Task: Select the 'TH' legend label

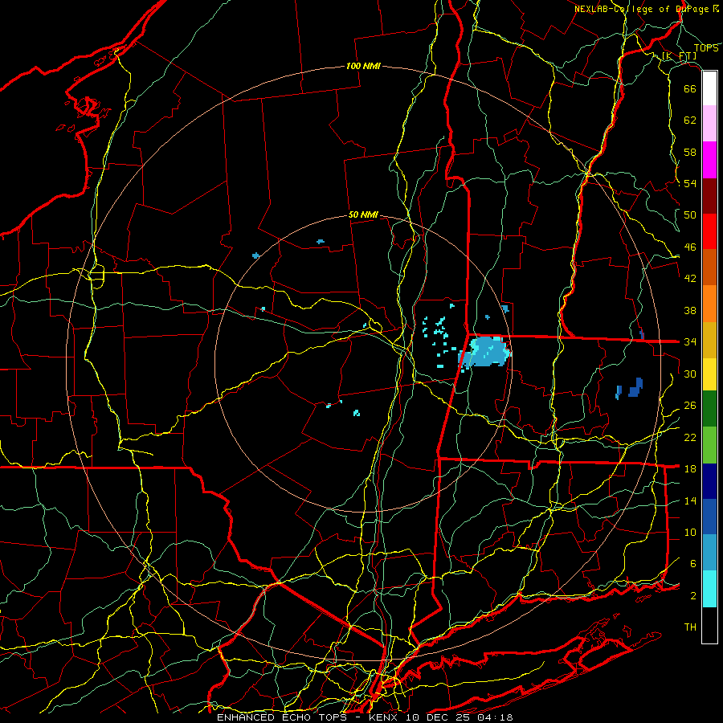Action: (690, 627)
